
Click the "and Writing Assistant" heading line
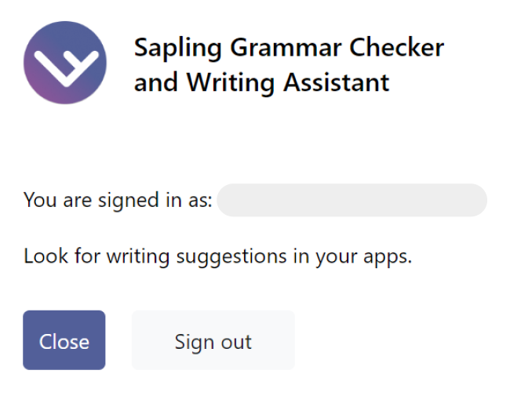click(261, 82)
